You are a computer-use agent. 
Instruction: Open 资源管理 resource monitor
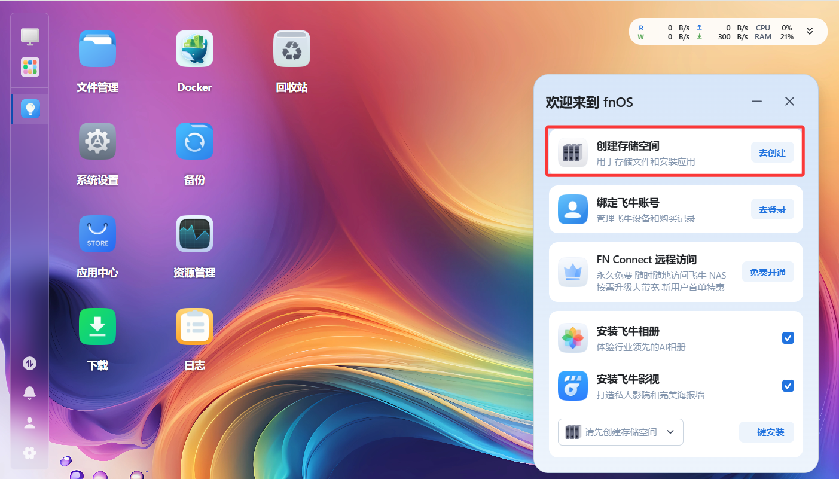tap(194, 234)
